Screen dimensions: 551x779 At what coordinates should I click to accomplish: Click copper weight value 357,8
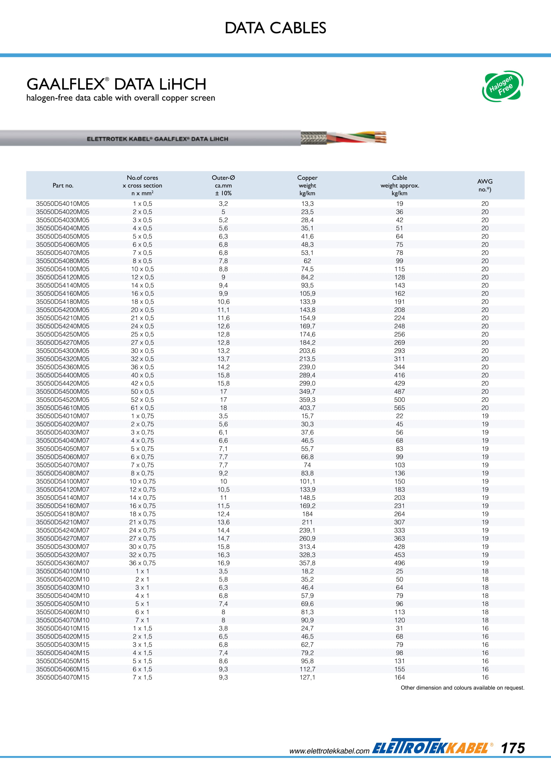(x=307, y=563)
